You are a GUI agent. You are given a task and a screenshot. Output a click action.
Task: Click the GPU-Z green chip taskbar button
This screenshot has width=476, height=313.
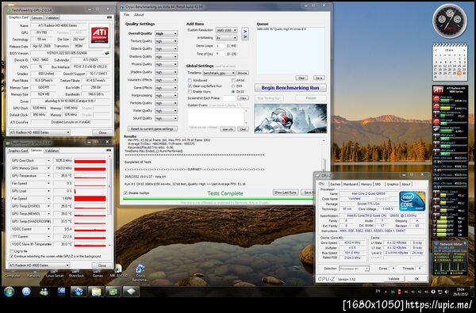coord(113,292)
